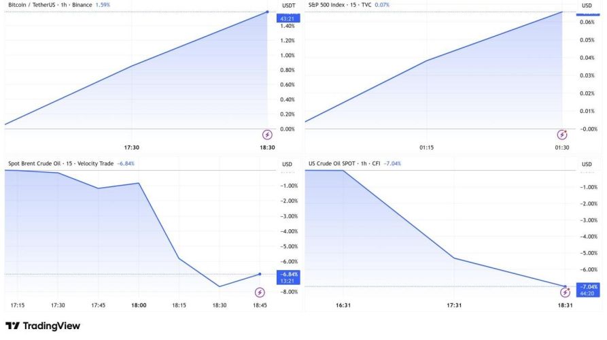Click the Brent Crude line endpoint dot
This screenshot has height=340, width=607.
260,274
